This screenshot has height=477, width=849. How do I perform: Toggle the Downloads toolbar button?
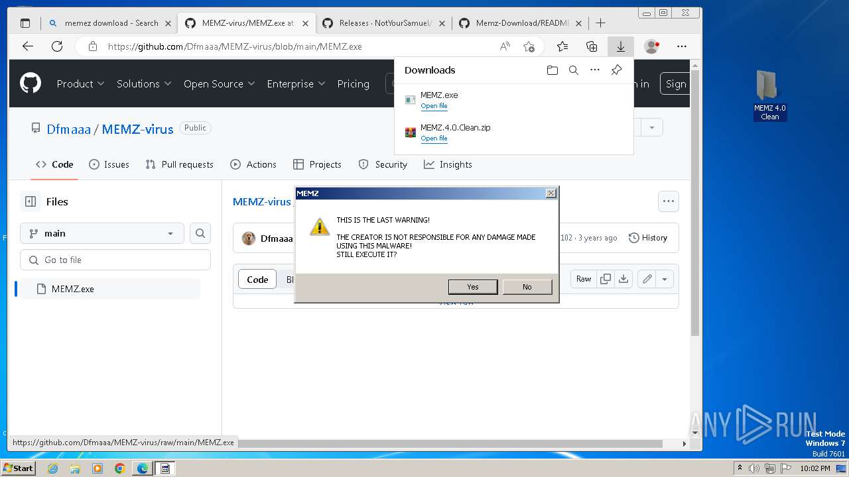(x=621, y=46)
